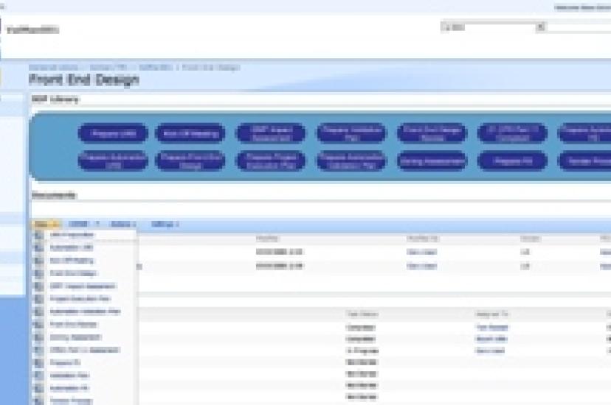Click the In Progress task status cell
The width and height of the screenshot is (611, 405).
click(x=362, y=351)
